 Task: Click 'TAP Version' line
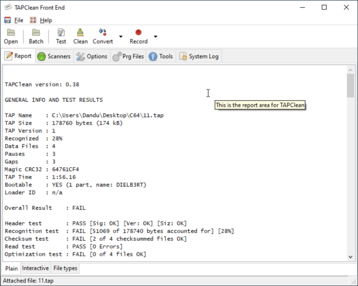pyautogui.click(x=30, y=131)
